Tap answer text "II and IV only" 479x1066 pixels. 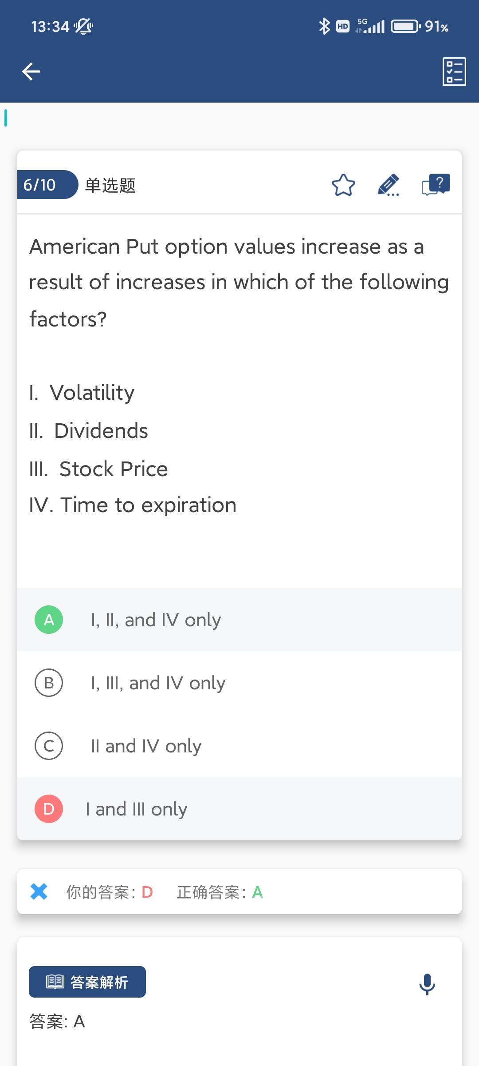[146, 746]
